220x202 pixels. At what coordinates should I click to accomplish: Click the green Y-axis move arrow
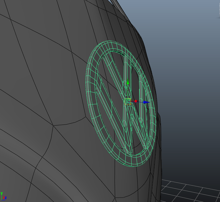128,82
